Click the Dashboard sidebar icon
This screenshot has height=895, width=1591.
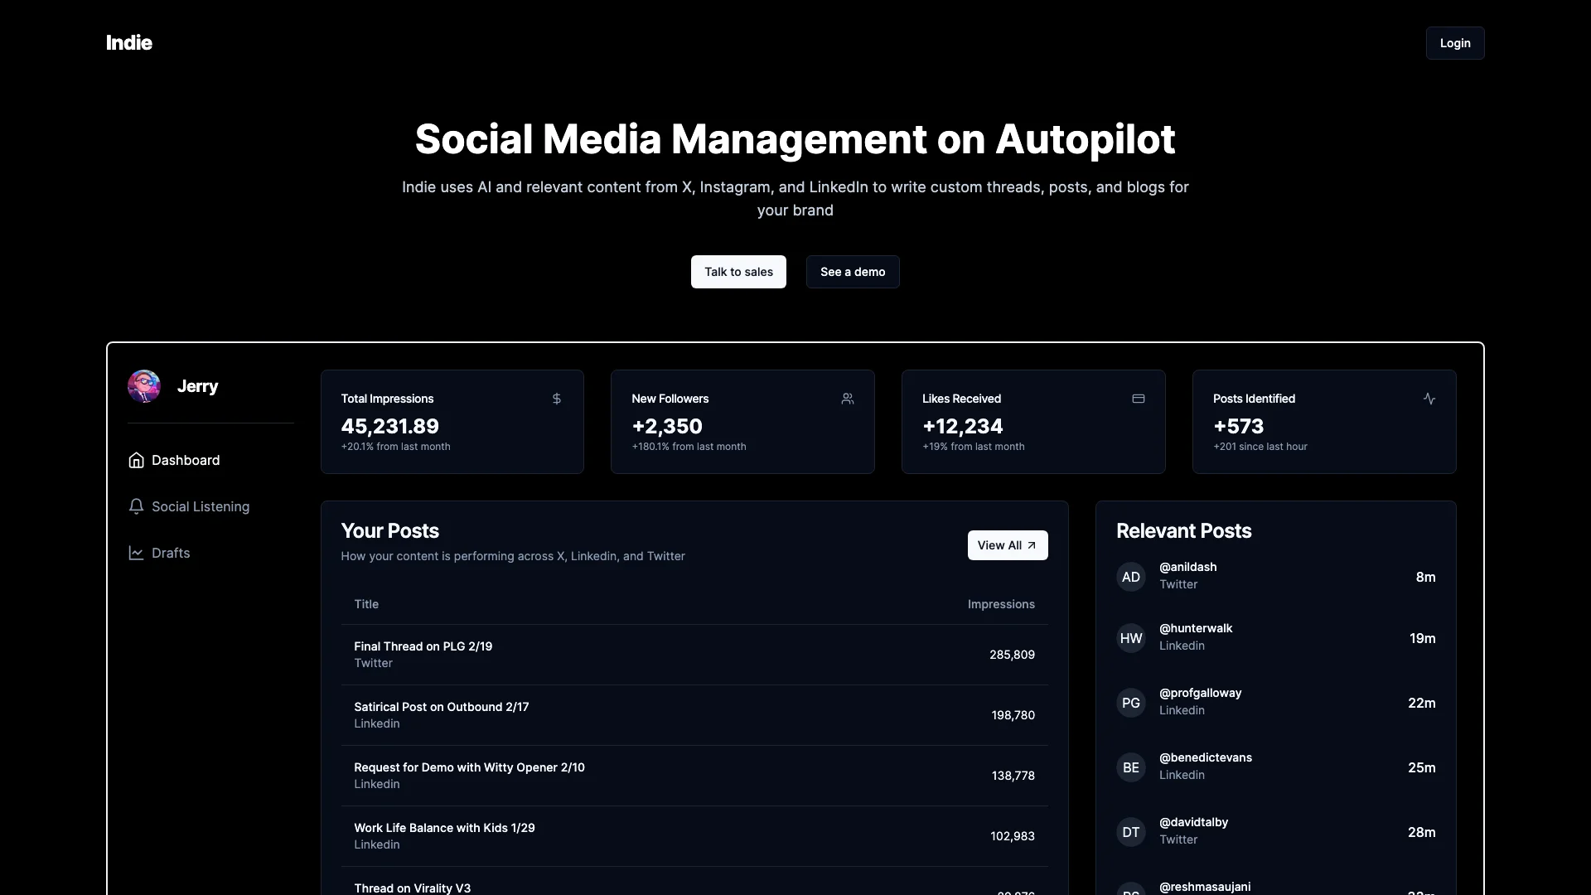pyautogui.click(x=137, y=460)
